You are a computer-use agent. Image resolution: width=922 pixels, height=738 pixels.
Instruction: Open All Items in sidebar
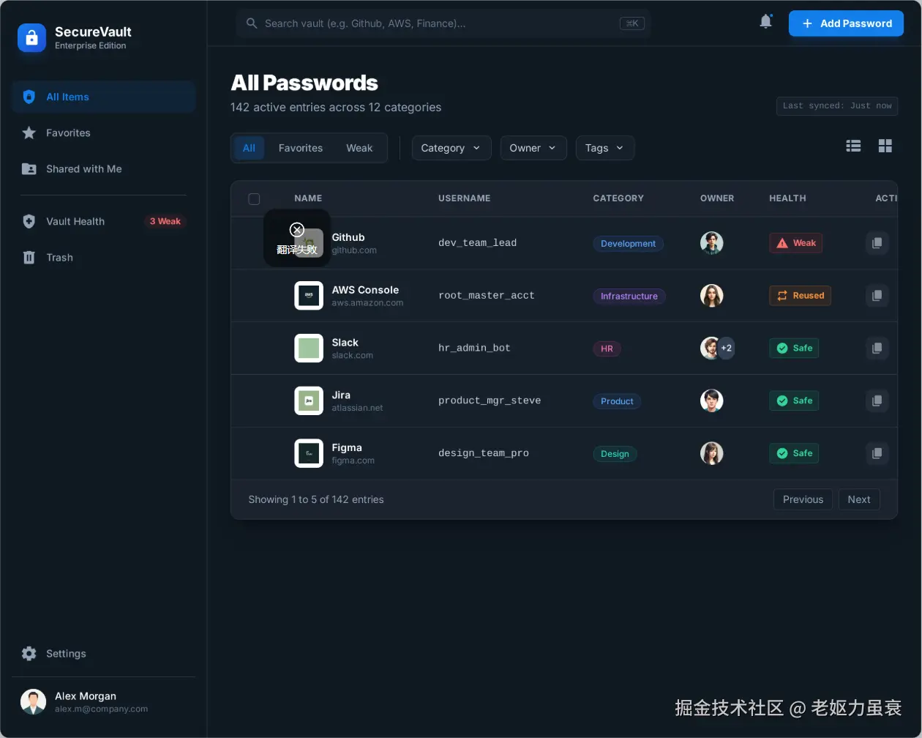(103, 97)
